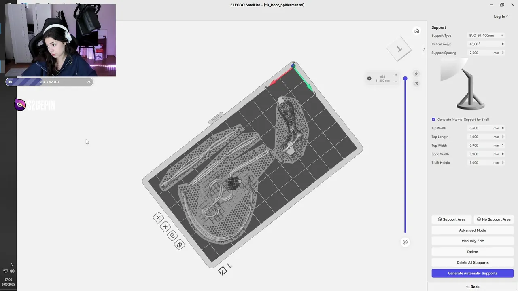Click the round icon below the layer slider

[x=405, y=242]
